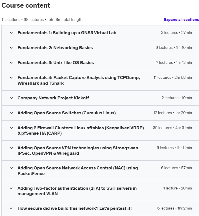
Task: Click '6 lectures • 57min' duration text
Action: 176,168
